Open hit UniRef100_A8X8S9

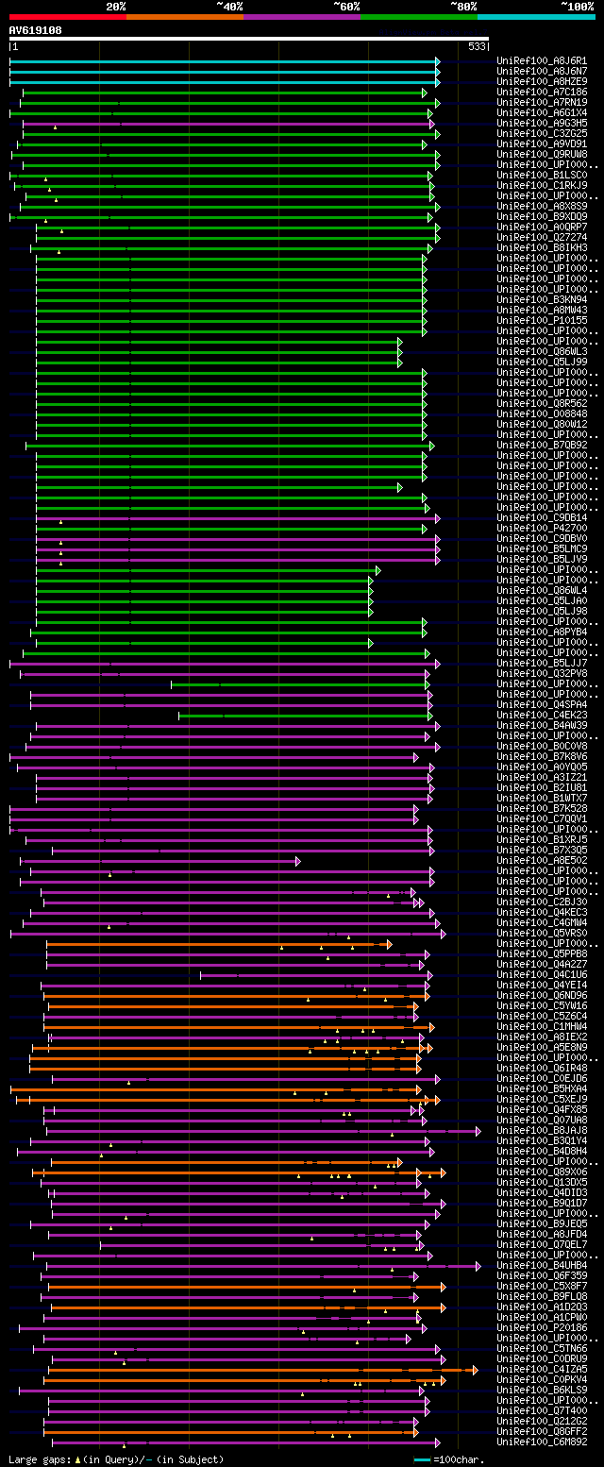pyautogui.click(x=542, y=207)
